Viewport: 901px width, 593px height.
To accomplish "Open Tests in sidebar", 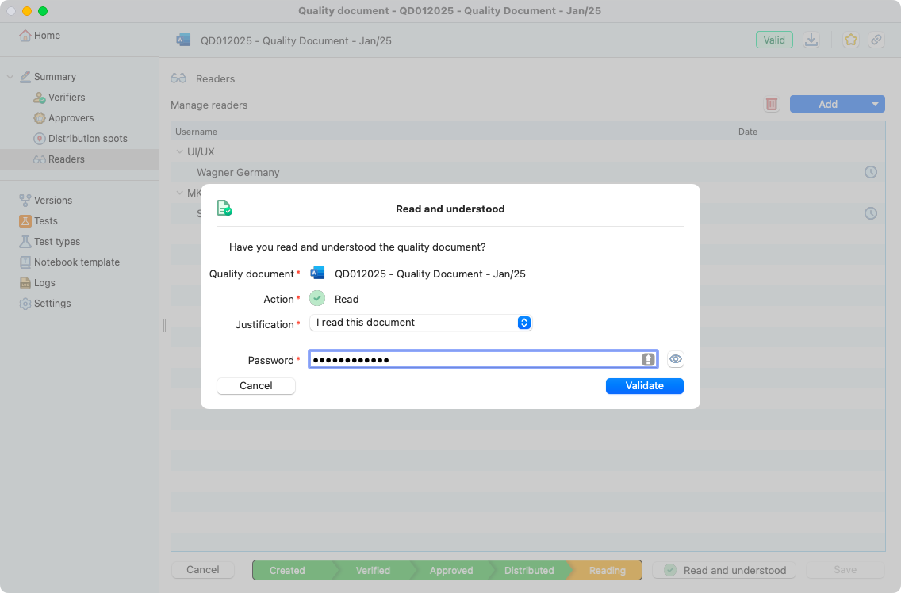I will point(45,221).
